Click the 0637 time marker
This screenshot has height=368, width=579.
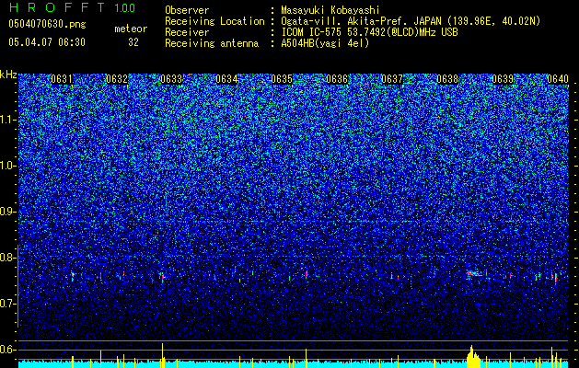pyautogui.click(x=392, y=79)
